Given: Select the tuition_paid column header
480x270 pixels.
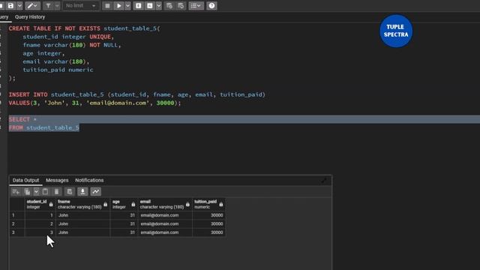Looking at the screenshot, I should [208, 204].
